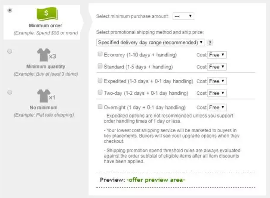Enable the Two-day shipping checkbox
Image resolution: width=270 pixels, height=198 pixels.
tap(100, 93)
